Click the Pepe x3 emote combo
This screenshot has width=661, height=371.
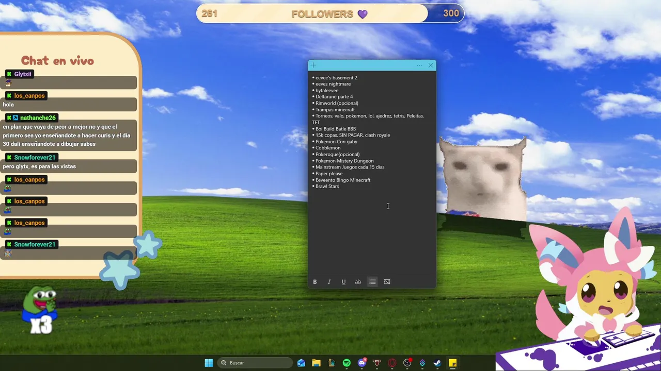40,310
